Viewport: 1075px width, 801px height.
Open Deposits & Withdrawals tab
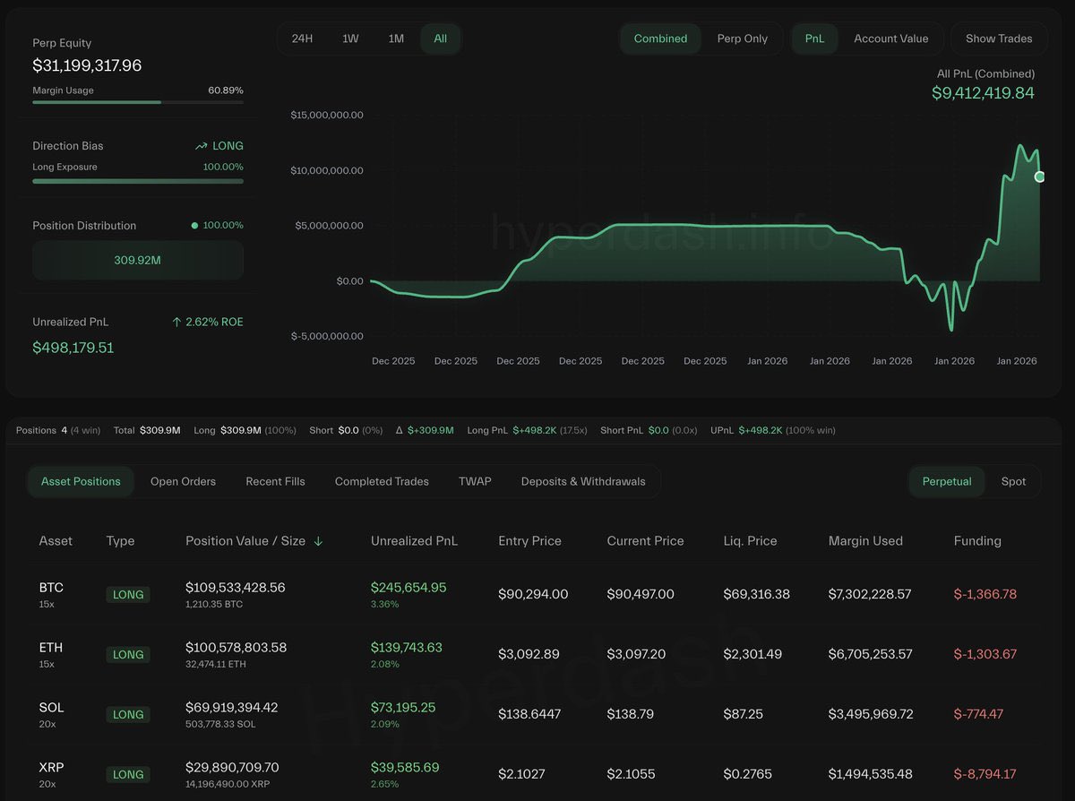(x=583, y=481)
